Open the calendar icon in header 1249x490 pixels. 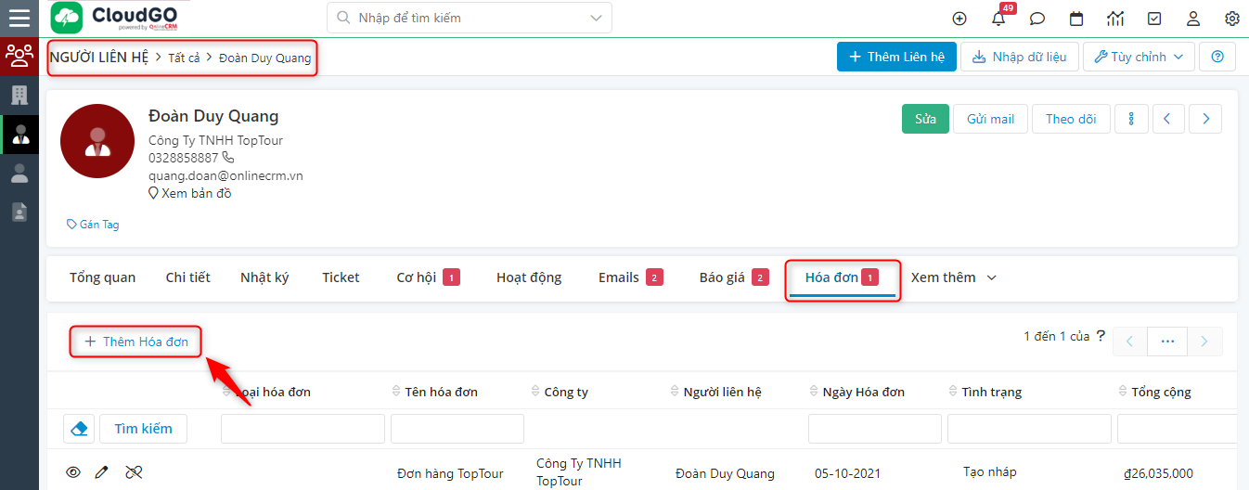1076,19
